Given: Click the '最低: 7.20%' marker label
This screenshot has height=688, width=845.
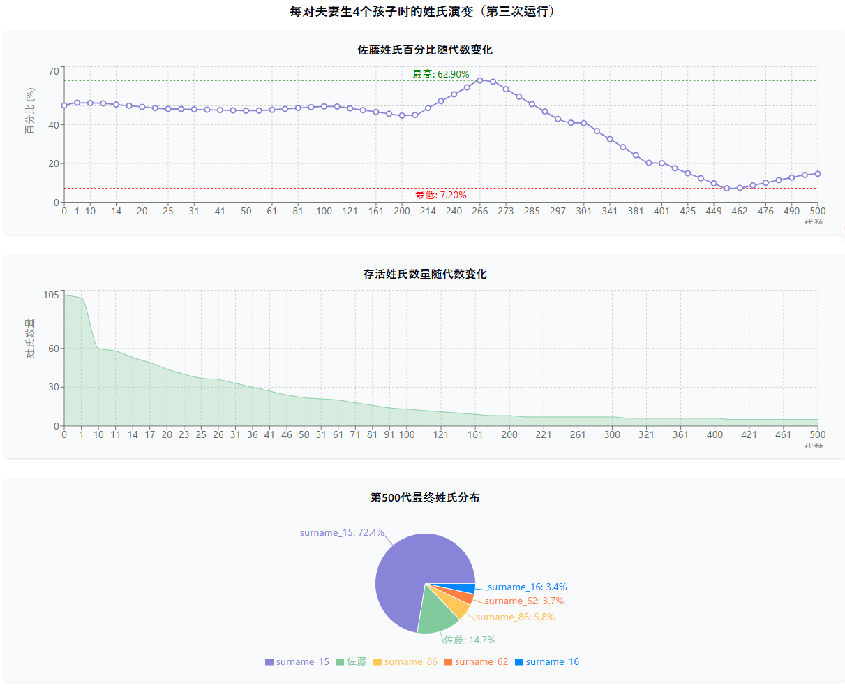Looking at the screenshot, I should tap(441, 195).
